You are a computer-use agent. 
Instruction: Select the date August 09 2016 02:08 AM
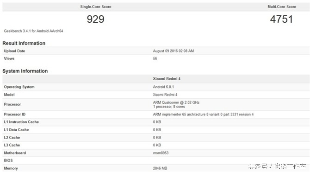[x=173, y=51]
